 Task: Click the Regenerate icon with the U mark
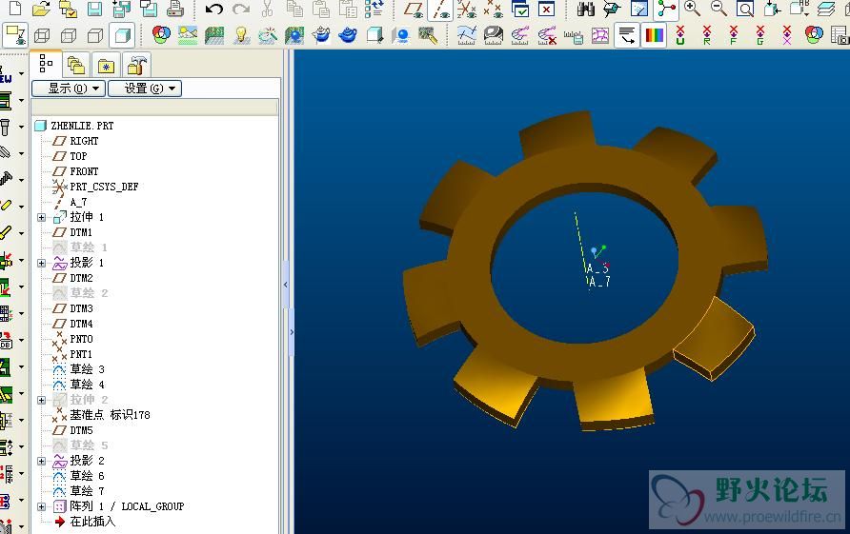coord(680,36)
